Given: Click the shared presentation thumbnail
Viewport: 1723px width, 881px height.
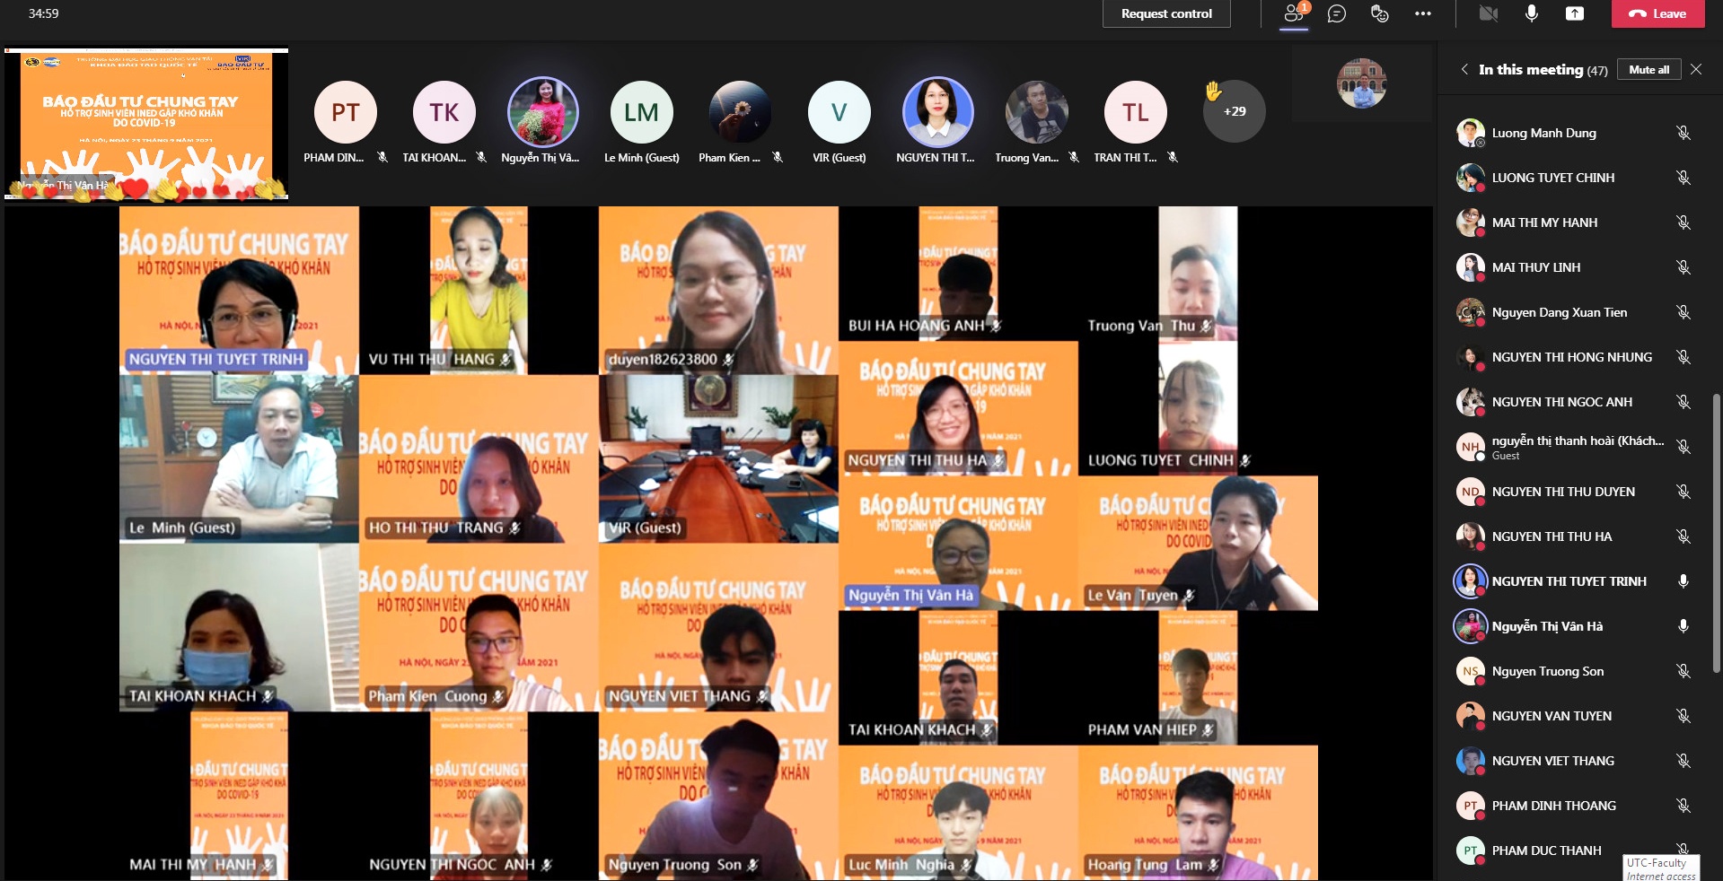Looking at the screenshot, I should coord(146,124).
